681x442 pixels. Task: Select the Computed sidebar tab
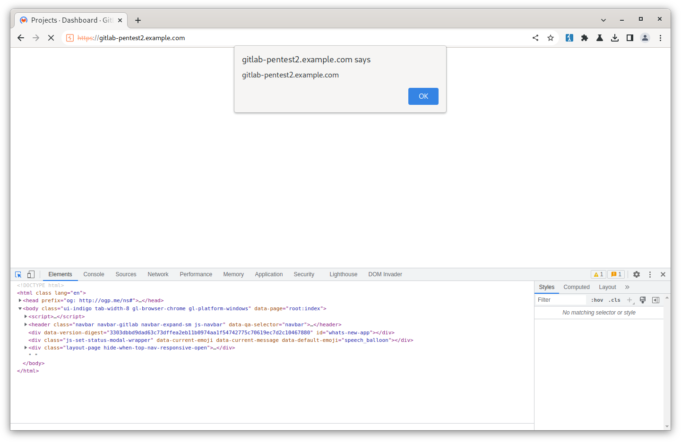[x=577, y=287]
